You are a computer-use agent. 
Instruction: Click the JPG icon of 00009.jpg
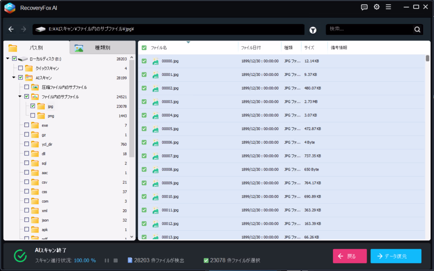coord(156,183)
